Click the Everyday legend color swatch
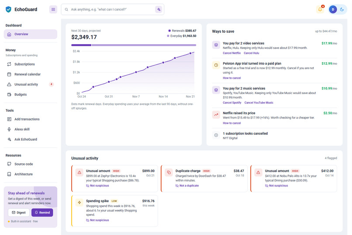Viewport: 352px width, 235px height. coord(168,36)
